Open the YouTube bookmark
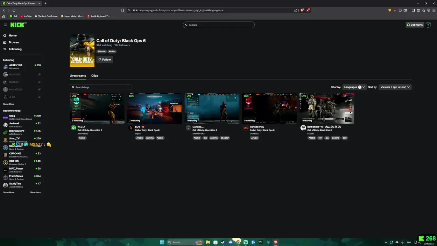The width and height of the screenshot is (437, 246). tap(26, 16)
